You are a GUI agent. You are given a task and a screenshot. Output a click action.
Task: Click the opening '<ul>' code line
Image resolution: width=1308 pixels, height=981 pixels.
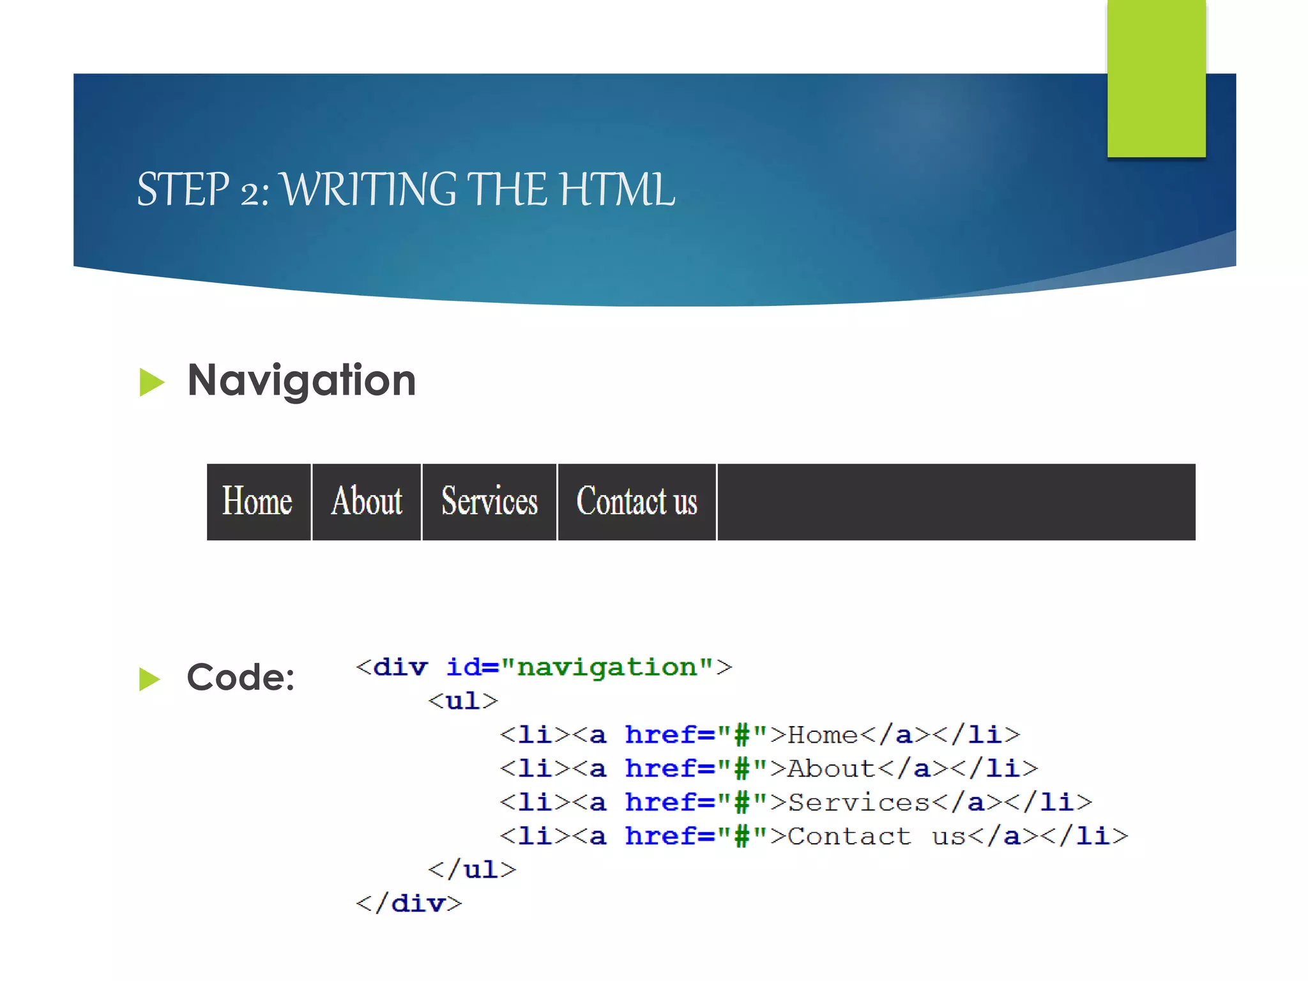pyautogui.click(x=463, y=701)
